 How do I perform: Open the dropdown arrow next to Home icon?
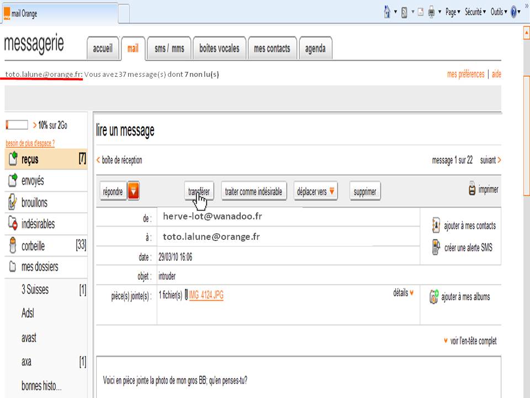click(x=395, y=12)
